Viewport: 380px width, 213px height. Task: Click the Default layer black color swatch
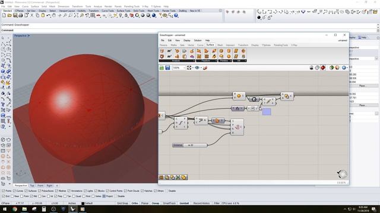83,204
